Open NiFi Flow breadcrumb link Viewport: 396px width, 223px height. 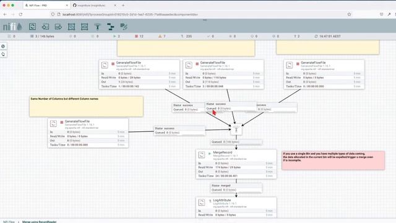[9, 222]
